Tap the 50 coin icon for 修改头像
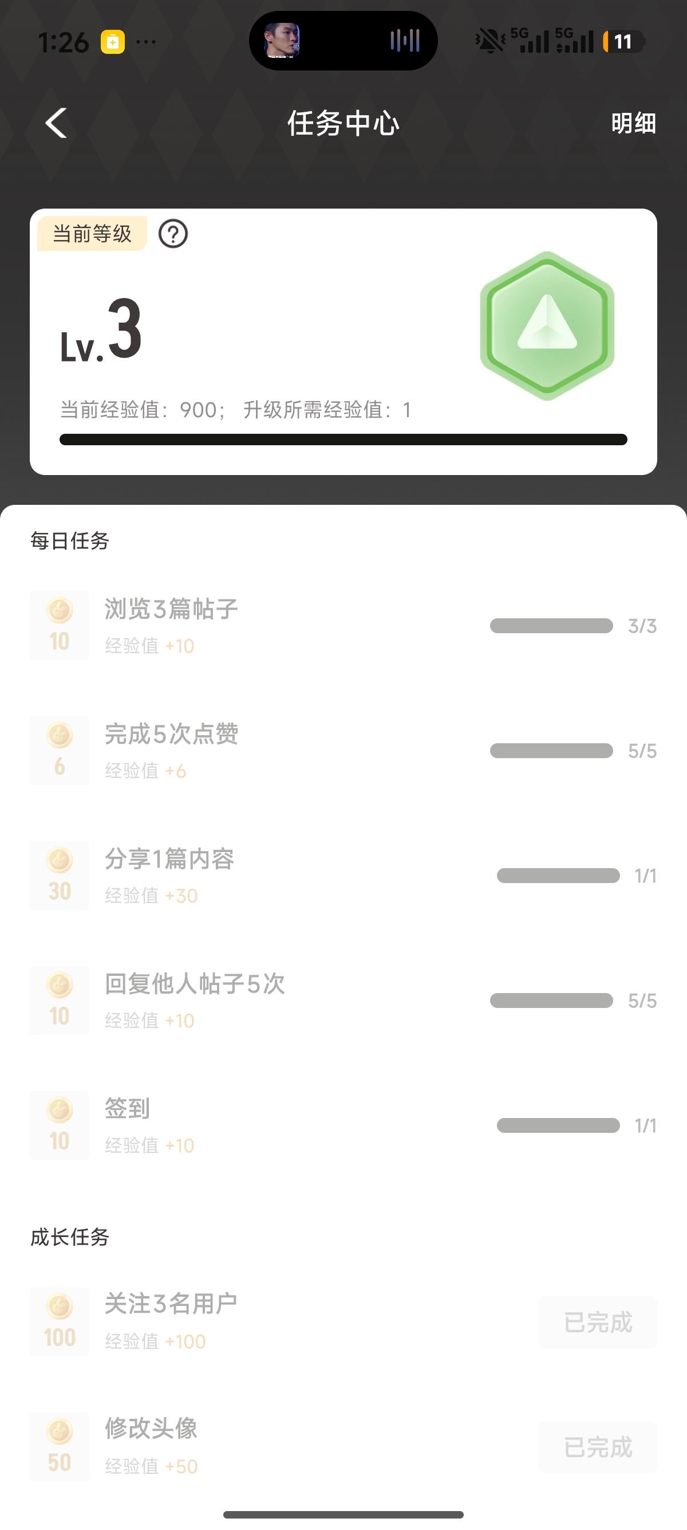 click(x=60, y=1447)
